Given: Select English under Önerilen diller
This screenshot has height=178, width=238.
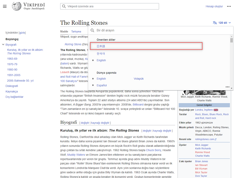Looking at the screenshot, I should [101, 60].
